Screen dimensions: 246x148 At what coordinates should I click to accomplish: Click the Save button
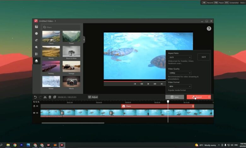(x=174, y=97)
